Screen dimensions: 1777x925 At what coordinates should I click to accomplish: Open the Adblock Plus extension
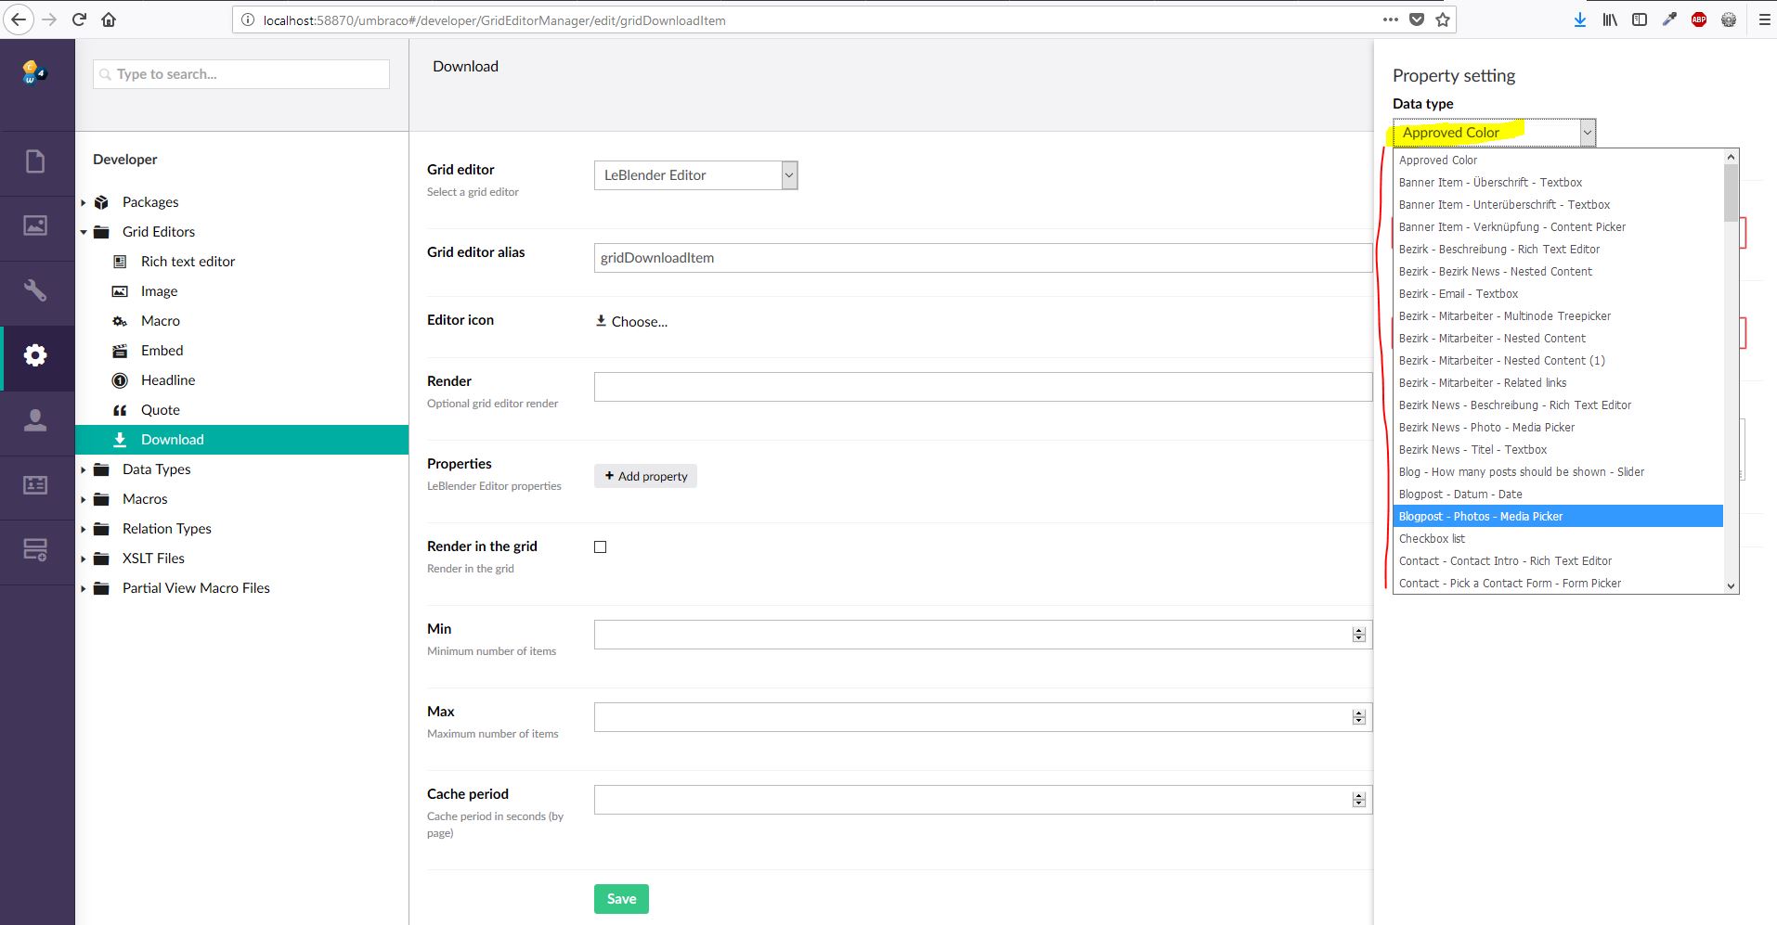[x=1699, y=19]
